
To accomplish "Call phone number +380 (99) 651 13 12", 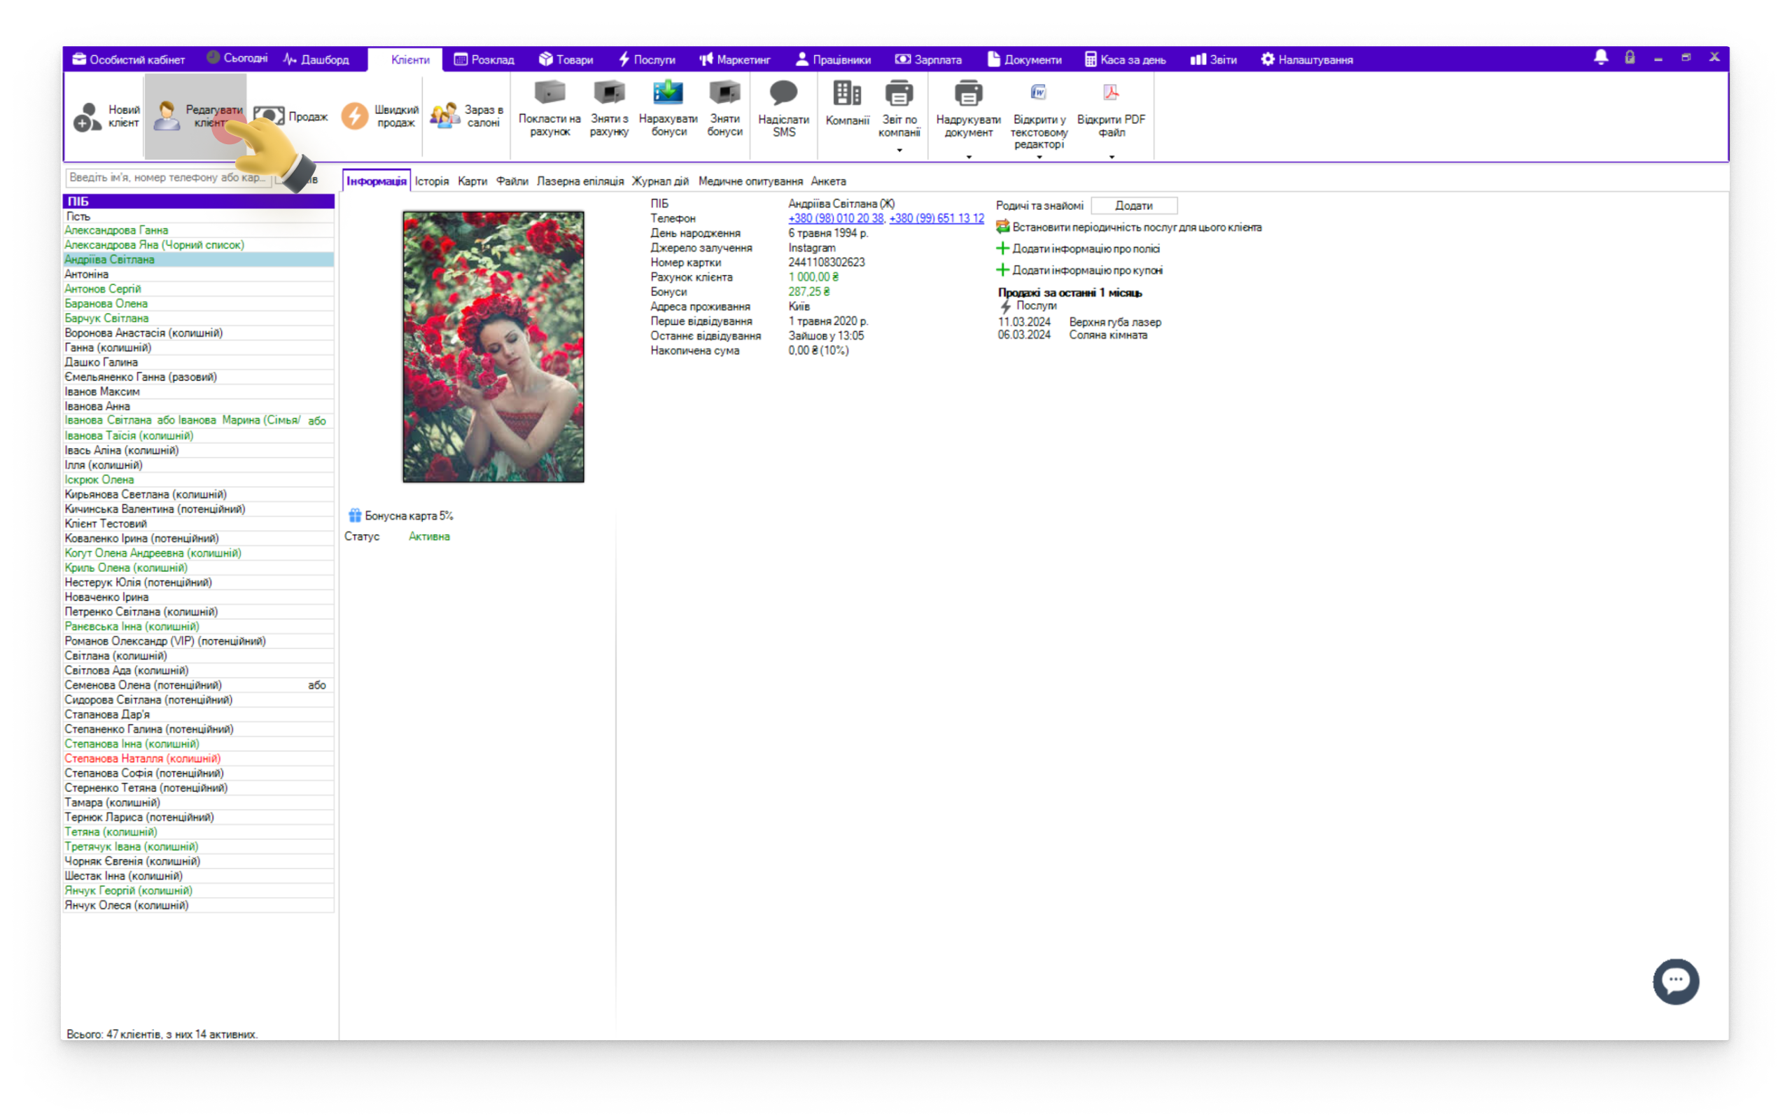I will coord(937,218).
